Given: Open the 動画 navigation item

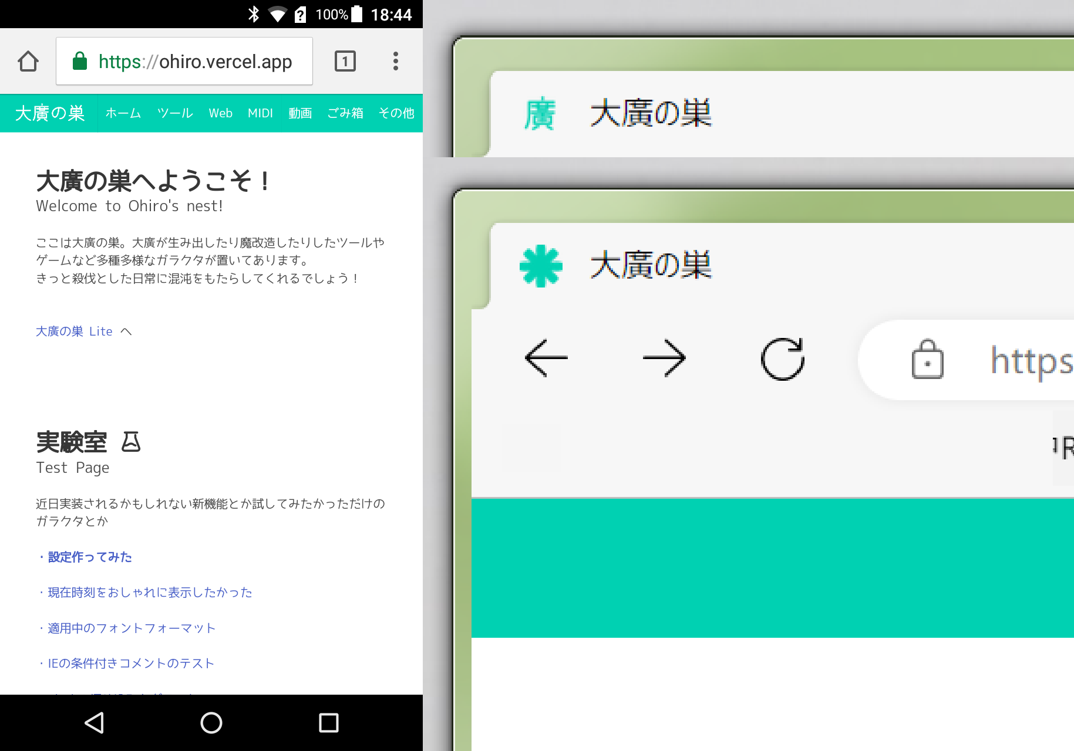Looking at the screenshot, I should pyautogui.click(x=300, y=113).
